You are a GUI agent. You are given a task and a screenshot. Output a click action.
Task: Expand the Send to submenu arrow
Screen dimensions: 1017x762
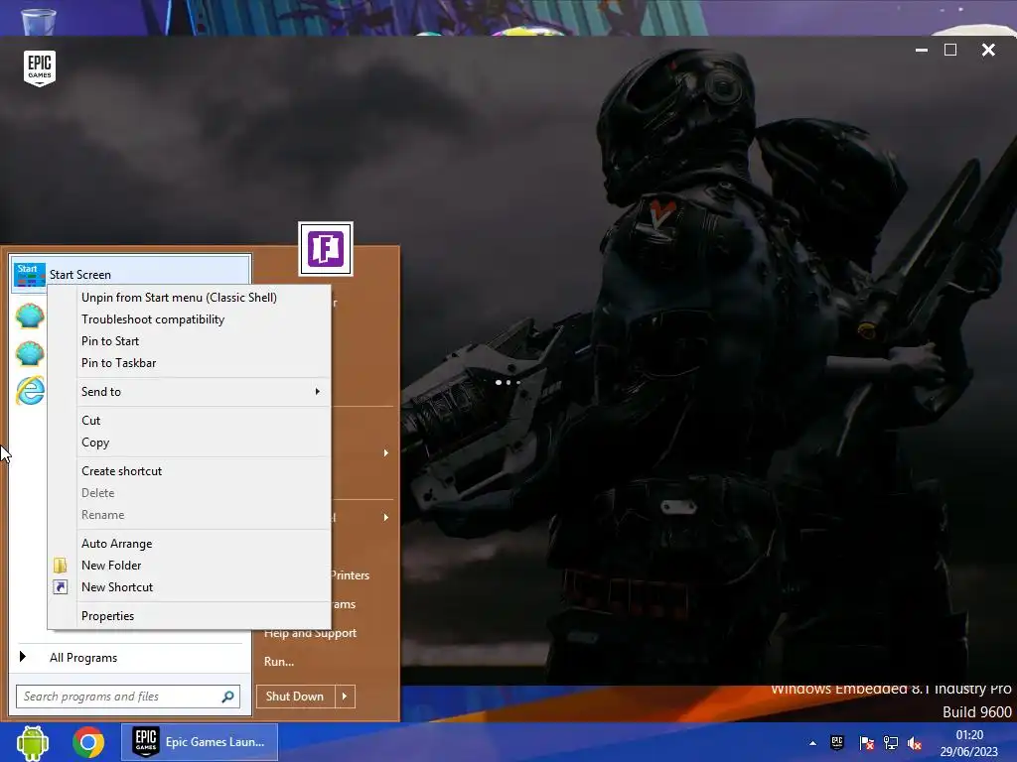coord(317,391)
